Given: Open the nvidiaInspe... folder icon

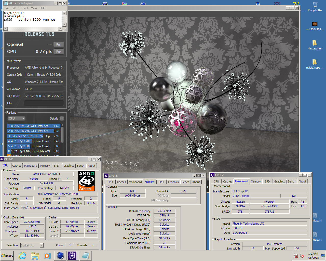Looking at the screenshot, I should pyautogui.click(x=315, y=64).
